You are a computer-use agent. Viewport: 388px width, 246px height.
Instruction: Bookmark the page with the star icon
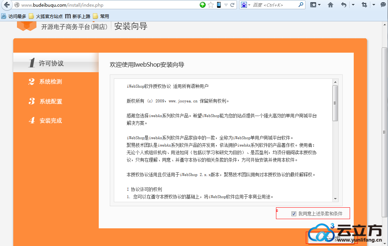(x=210, y=5)
